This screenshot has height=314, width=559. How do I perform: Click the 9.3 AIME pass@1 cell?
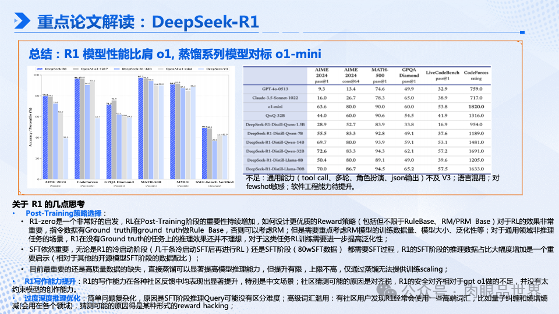tap(321, 89)
